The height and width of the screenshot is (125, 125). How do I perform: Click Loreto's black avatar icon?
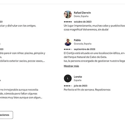coord(68,78)
